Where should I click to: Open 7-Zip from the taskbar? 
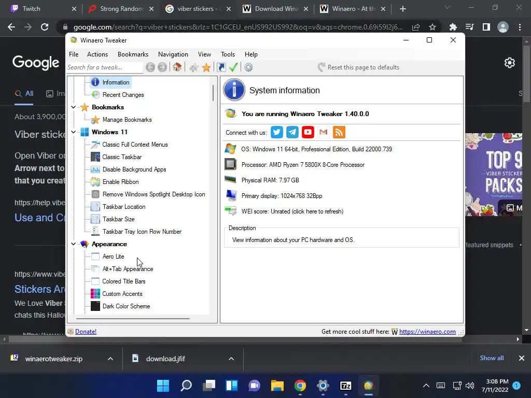[x=345, y=386]
